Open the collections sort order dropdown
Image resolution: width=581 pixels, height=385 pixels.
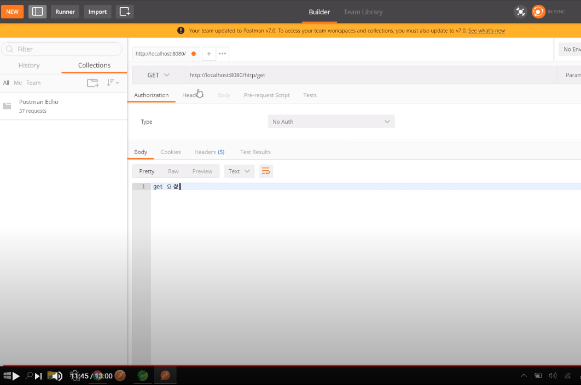point(113,83)
